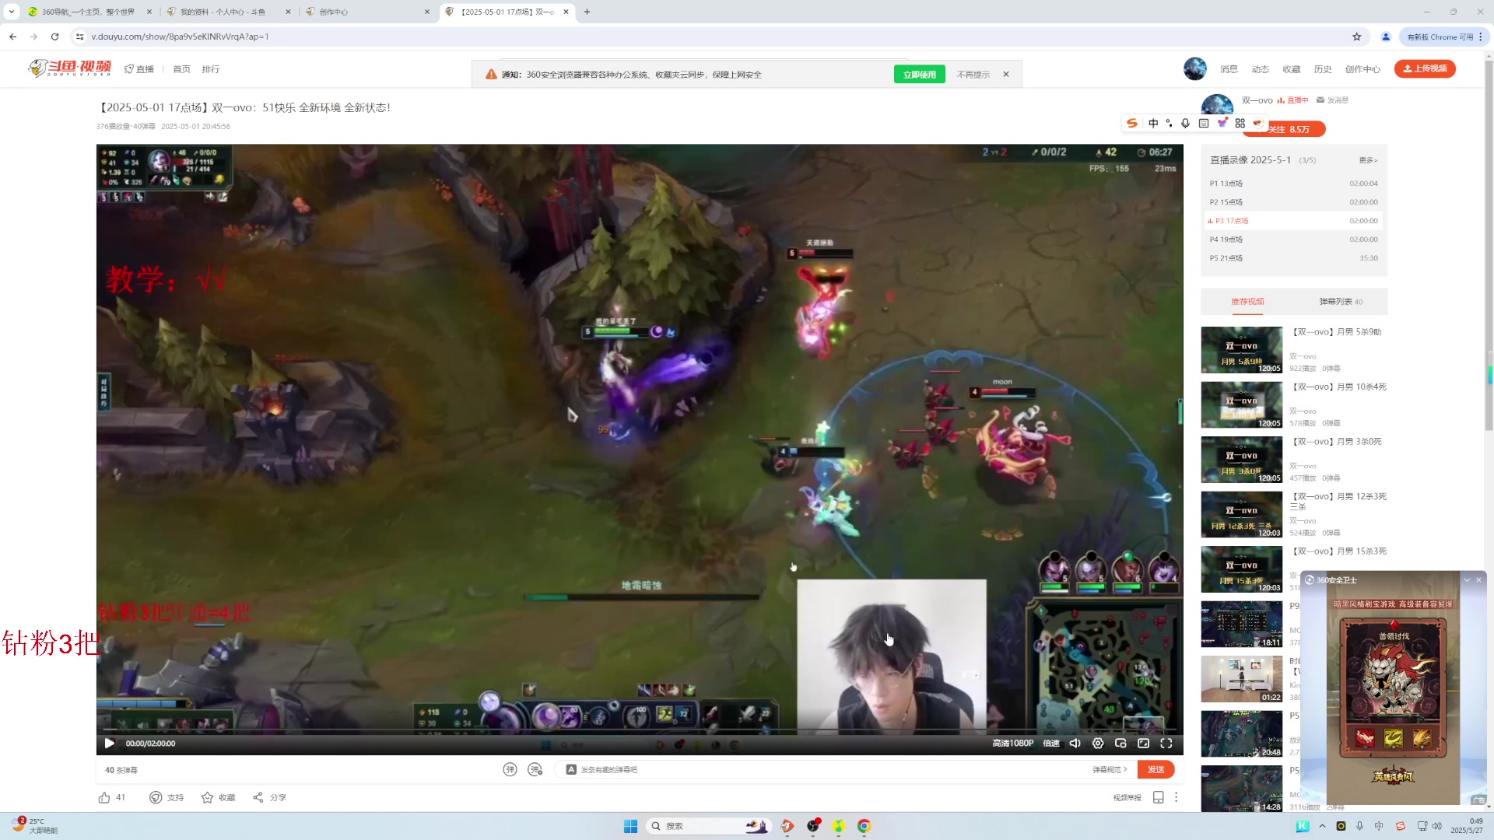1494x840 pixels.
Task: Open 收藏 favorites in the header
Action: [x=1292, y=69]
